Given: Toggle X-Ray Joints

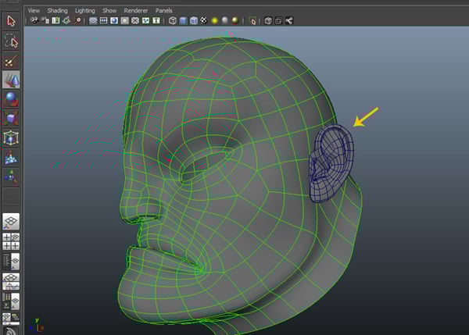Looking at the screenshot, I should [x=289, y=20].
